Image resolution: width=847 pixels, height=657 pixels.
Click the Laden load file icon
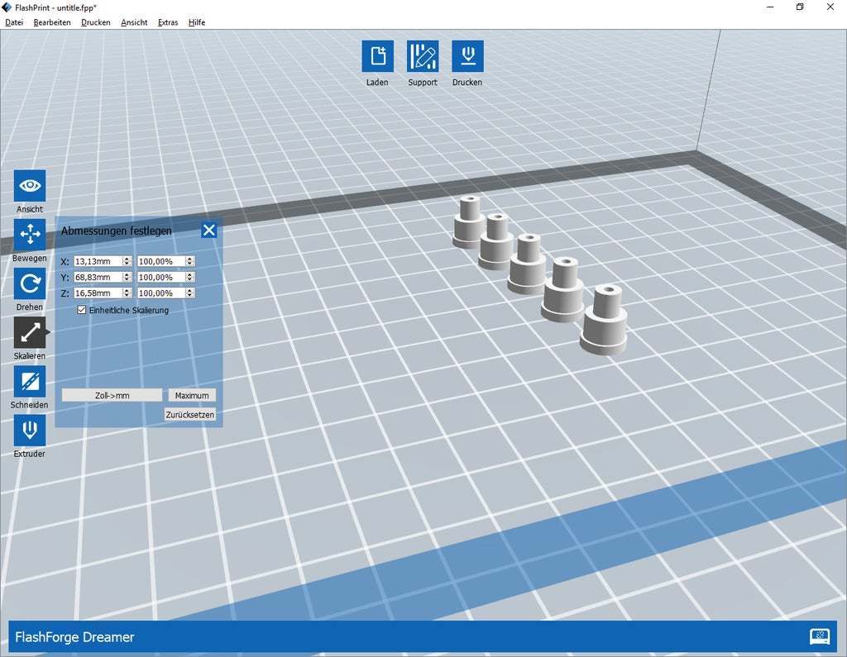pyautogui.click(x=377, y=56)
